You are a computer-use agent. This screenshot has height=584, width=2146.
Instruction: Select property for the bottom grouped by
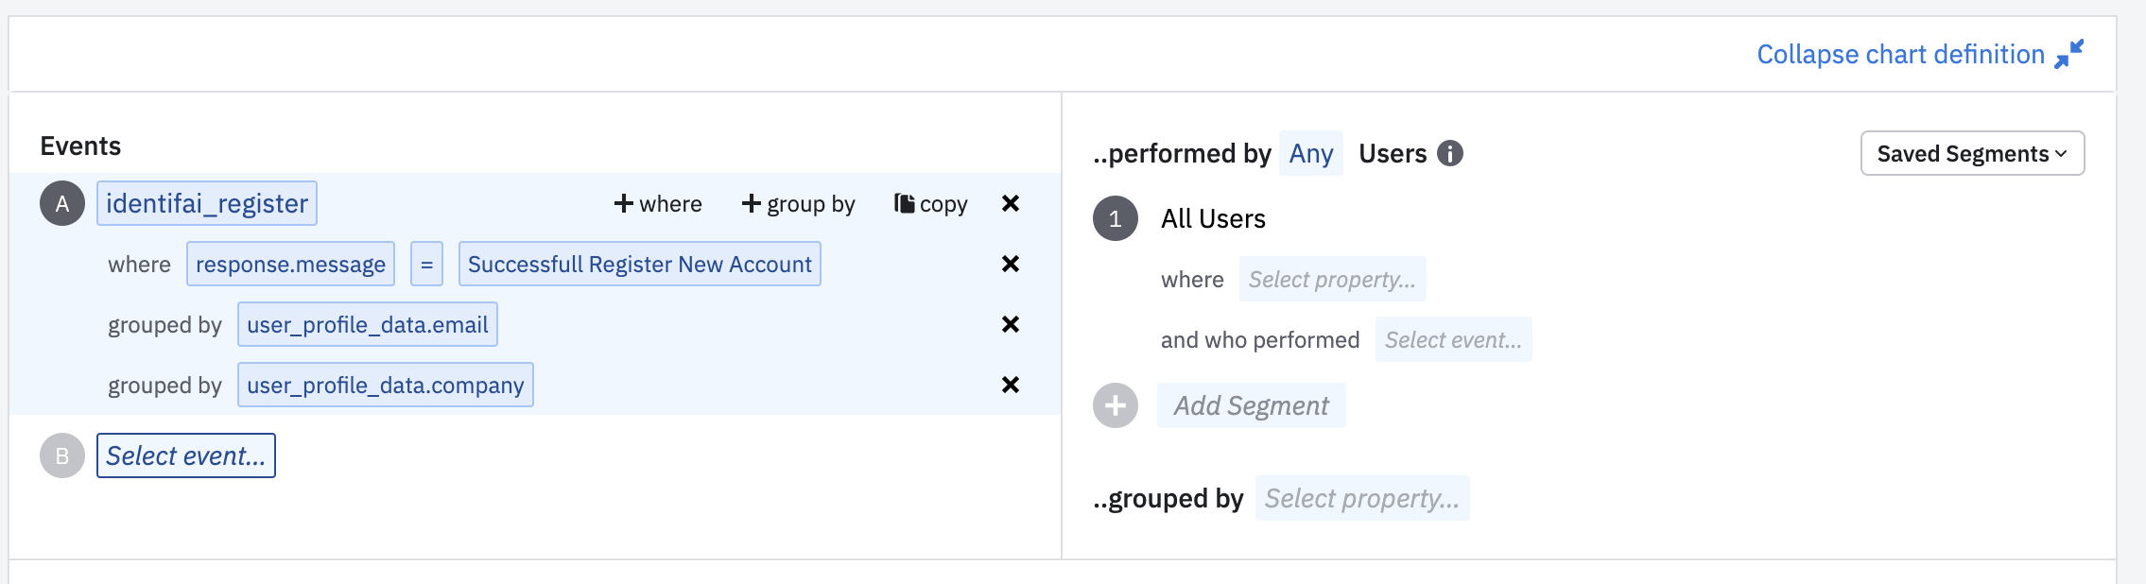pyautogui.click(x=1361, y=498)
